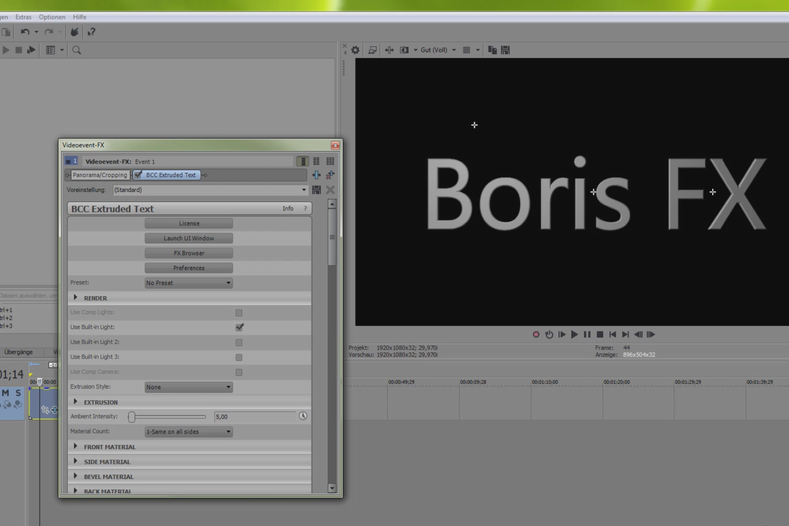Save snapshot to file floppy icon
789x526 pixels.
(x=506, y=50)
